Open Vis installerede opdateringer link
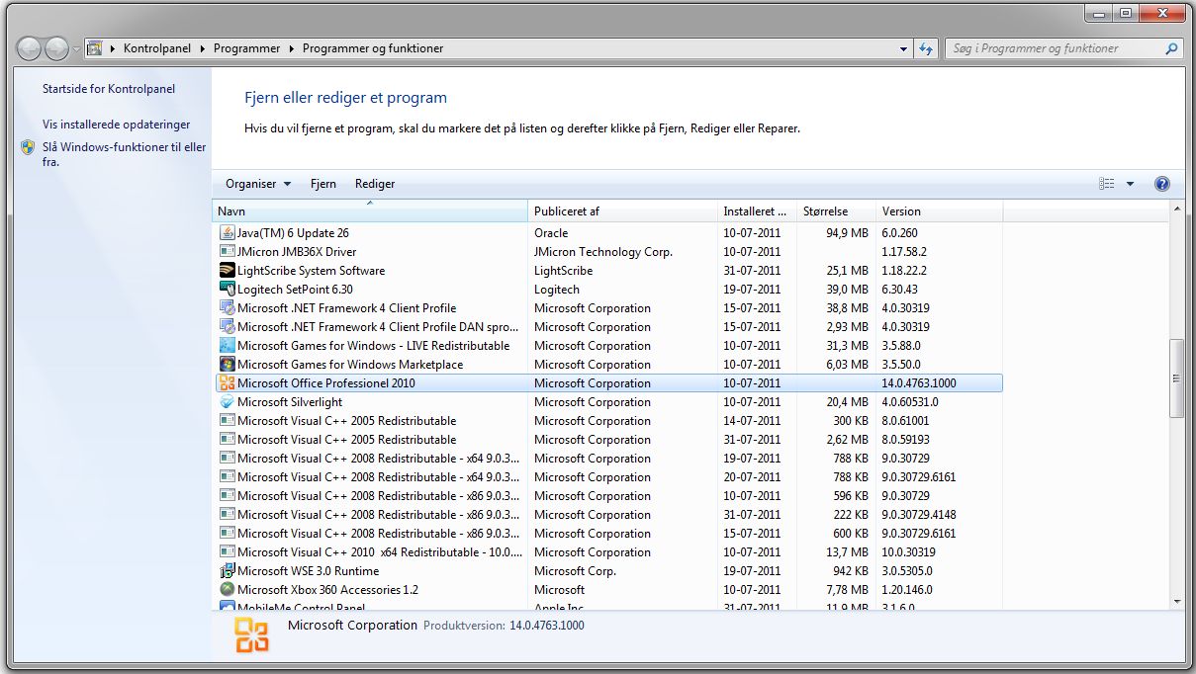The height and width of the screenshot is (674, 1196). point(116,125)
